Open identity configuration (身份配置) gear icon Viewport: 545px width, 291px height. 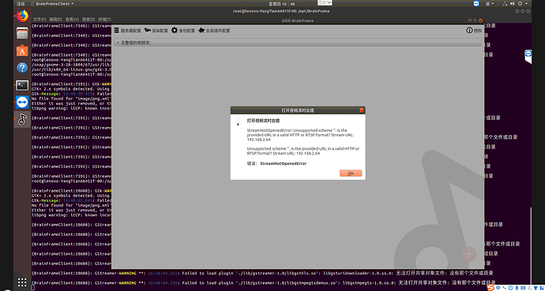[x=175, y=30]
